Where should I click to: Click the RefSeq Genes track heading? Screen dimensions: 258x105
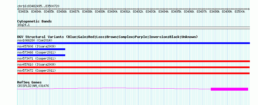coord(30,82)
